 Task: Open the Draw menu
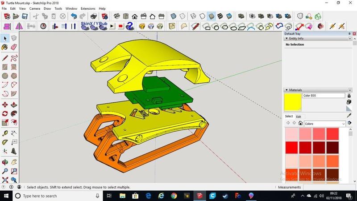tap(47, 8)
